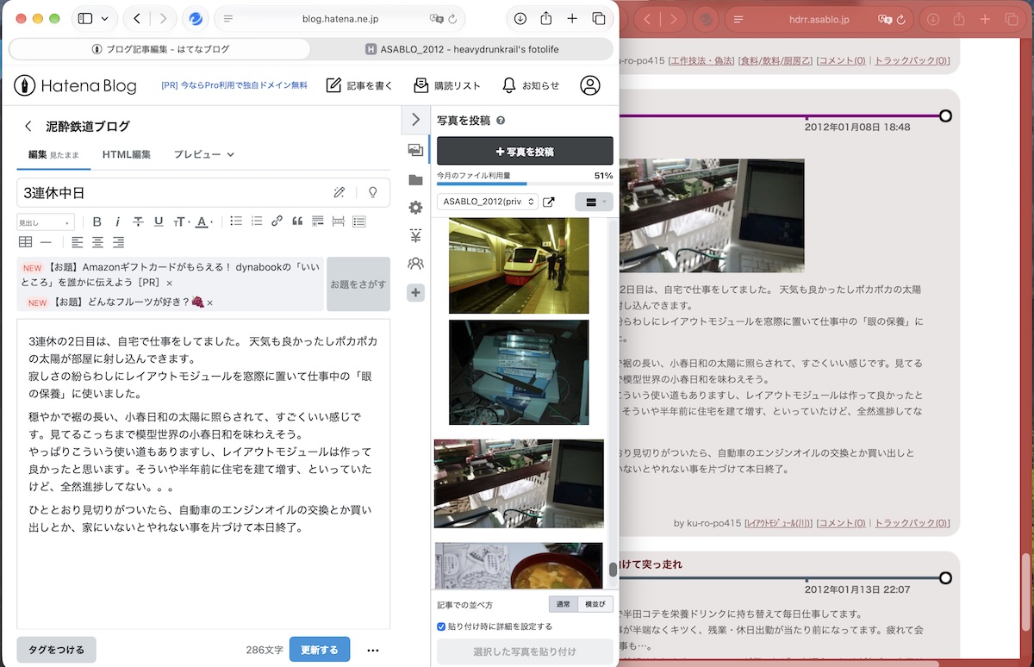Click the 今月のファイル利用量 progress bar
The width and height of the screenshot is (1034, 667).
(x=525, y=184)
